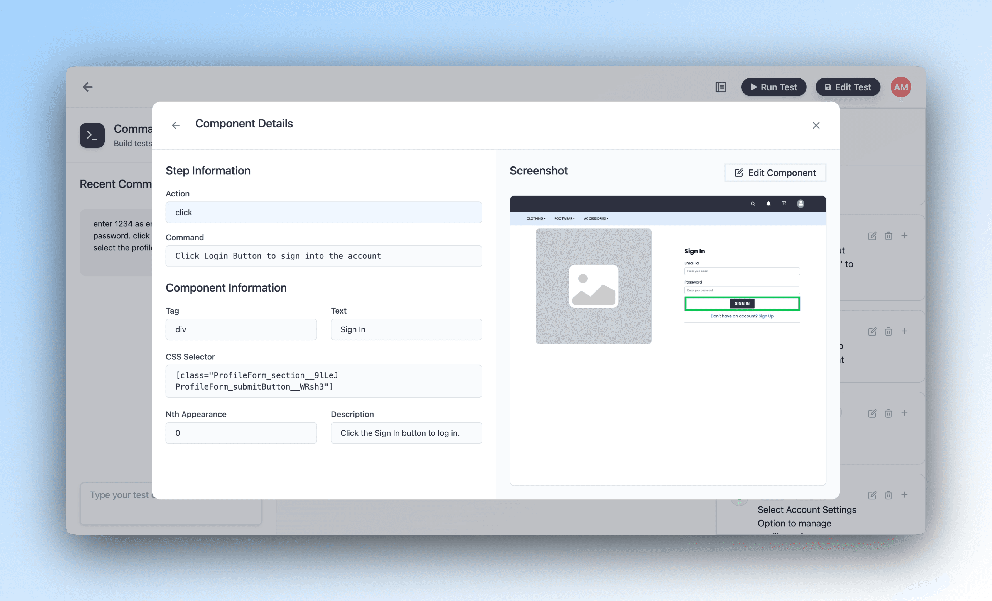Click the plus icon in the third step row

[904, 413]
